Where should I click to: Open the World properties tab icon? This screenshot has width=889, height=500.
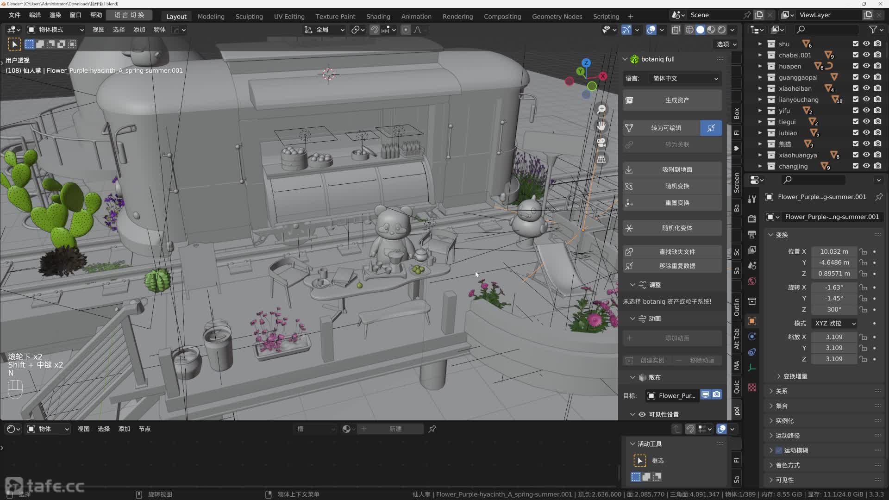coord(752,281)
